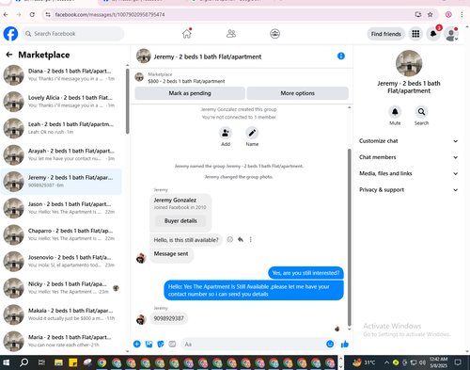470x370 pixels.
Task: Expand Privacy & support section
Action: point(409,190)
